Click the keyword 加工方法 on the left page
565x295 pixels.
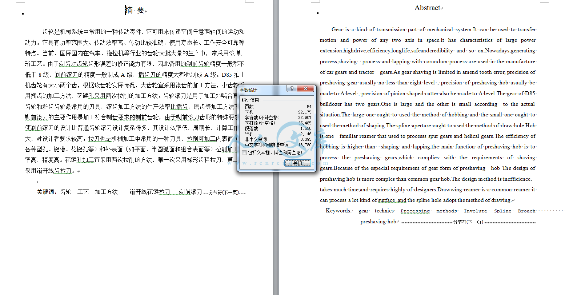pyautogui.click(x=106, y=192)
